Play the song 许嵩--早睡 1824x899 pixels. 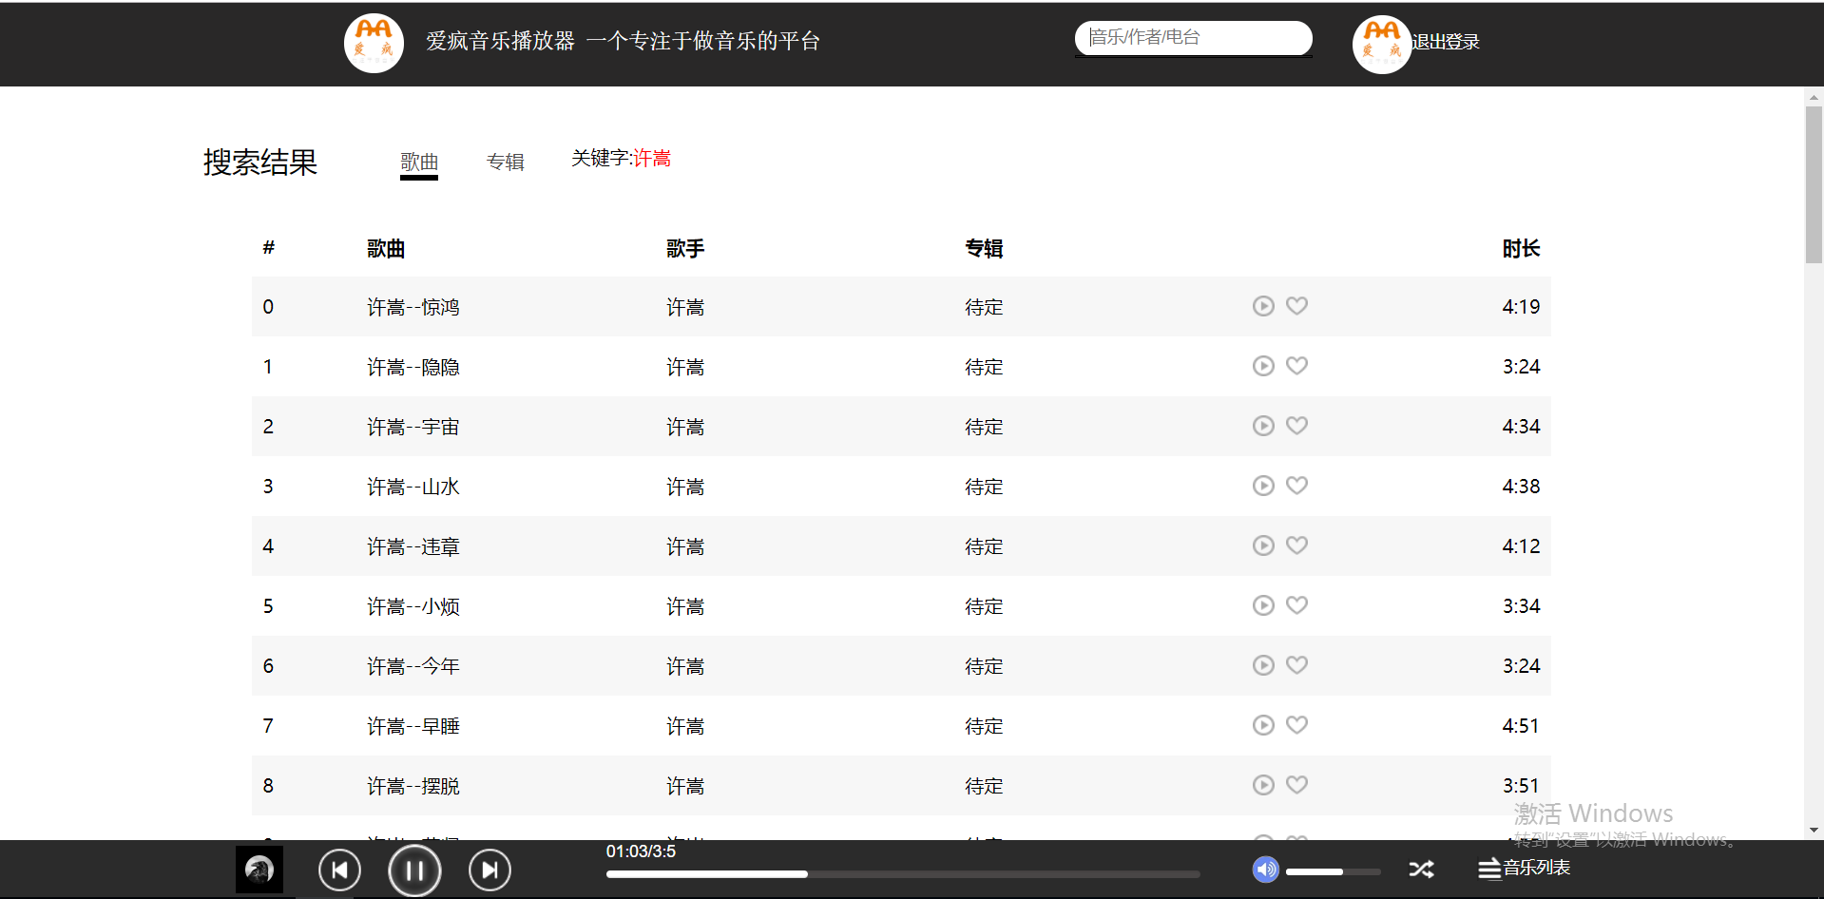pos(1263,725)
